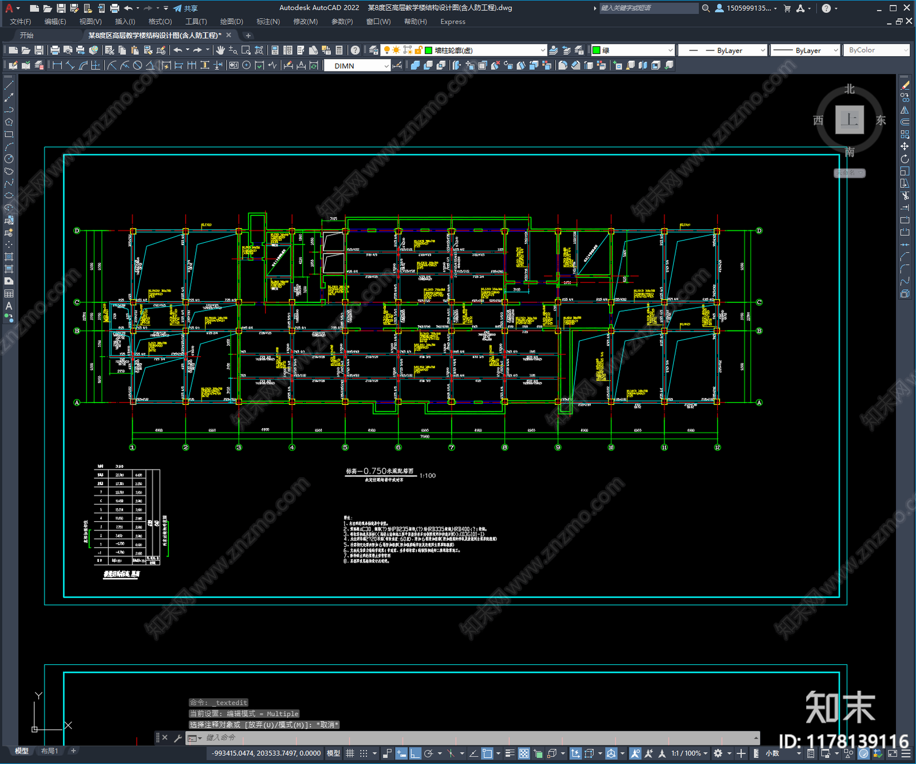
Task: Click the Undo arrow in standard toolbar
Action: (178, 50)
